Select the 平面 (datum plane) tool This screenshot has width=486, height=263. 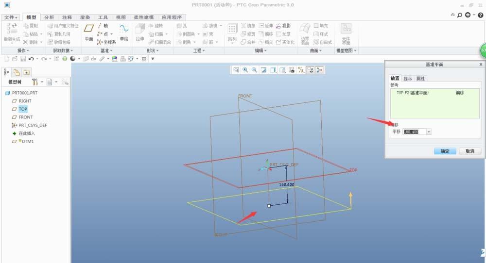point(88,32)
